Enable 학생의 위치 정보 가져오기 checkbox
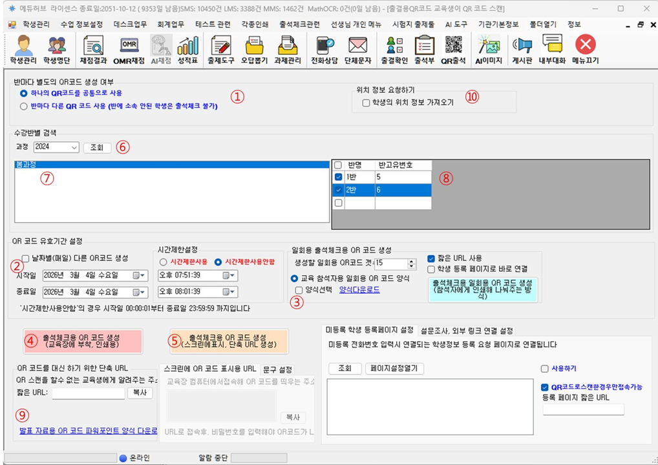 tap(366, 103)
